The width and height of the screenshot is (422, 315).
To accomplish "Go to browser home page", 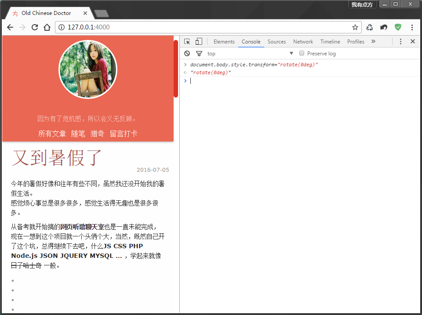I will click(47, 27).
